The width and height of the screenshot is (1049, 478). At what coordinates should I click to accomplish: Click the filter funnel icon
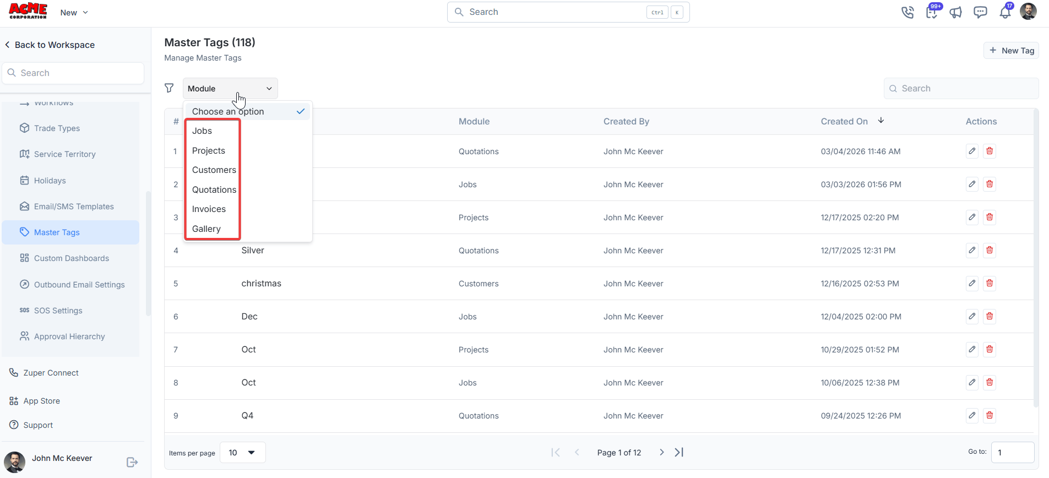tap(169, 88)
